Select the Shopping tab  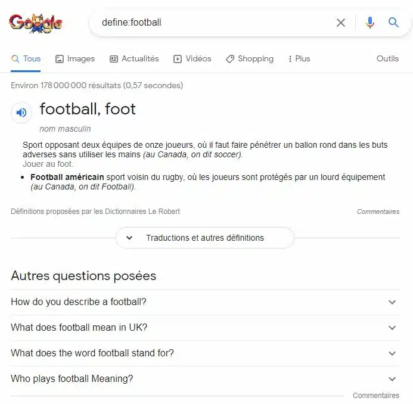tap(250, 59)
